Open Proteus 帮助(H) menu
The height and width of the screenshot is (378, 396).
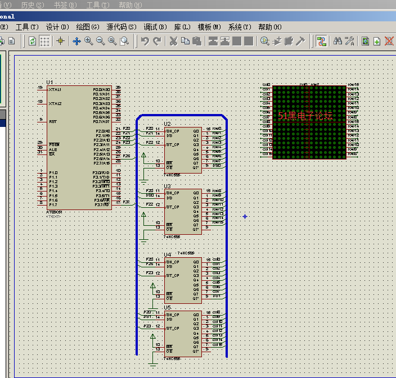[270, 27]
